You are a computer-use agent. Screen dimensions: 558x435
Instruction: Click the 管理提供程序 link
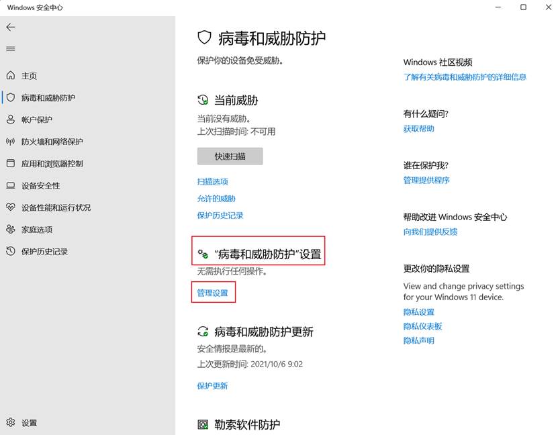point(426,181)
